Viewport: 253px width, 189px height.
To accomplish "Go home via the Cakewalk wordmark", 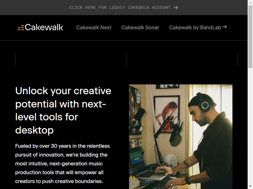I will pyautogui.click(x=44, y=27).
